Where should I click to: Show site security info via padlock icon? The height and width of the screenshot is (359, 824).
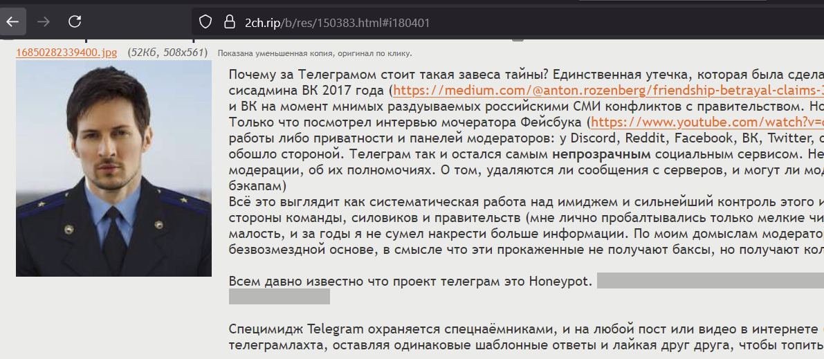(228, 22)
